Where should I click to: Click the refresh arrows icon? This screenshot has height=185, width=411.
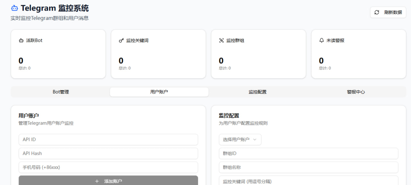point(377,12)
